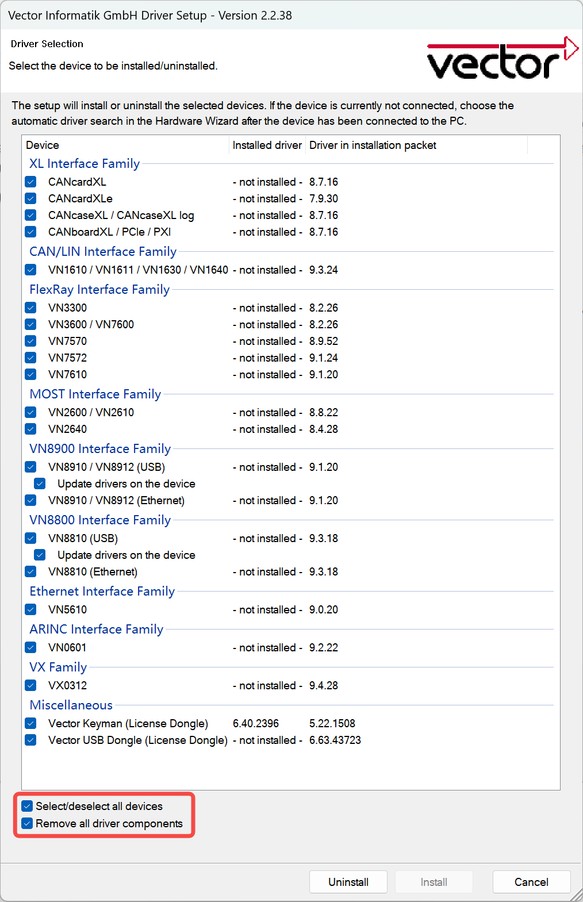Uncheck the VN7570 checkbox
The image size is (583, 902).
point(31,341)
